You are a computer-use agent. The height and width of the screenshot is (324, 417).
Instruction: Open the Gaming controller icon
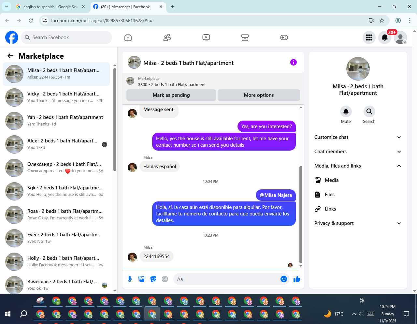tap(284, 37)
